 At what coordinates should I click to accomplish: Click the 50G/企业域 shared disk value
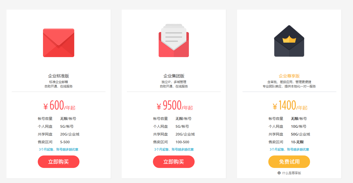tap(300, 134)
